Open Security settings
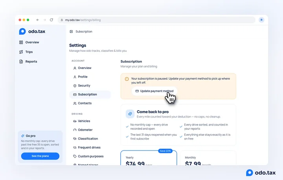Screen dimensions: 283x180 coord(90,85)
